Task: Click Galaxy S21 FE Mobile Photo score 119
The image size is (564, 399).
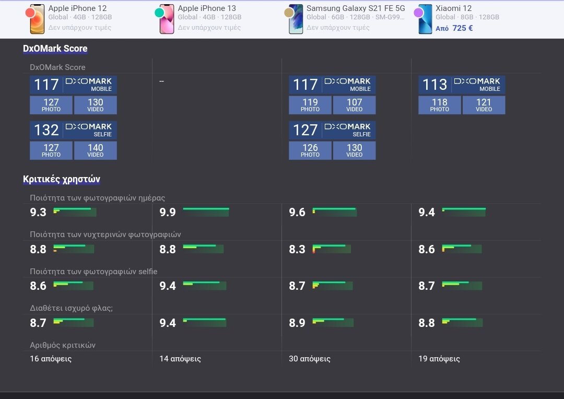Action: click(310, 104)
